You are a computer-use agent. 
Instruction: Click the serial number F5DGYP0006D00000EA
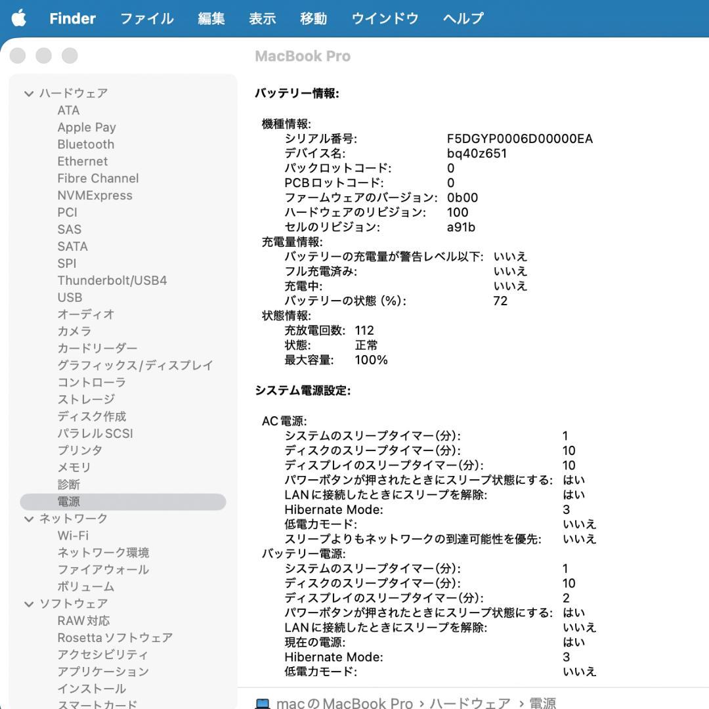pos(519,139)
